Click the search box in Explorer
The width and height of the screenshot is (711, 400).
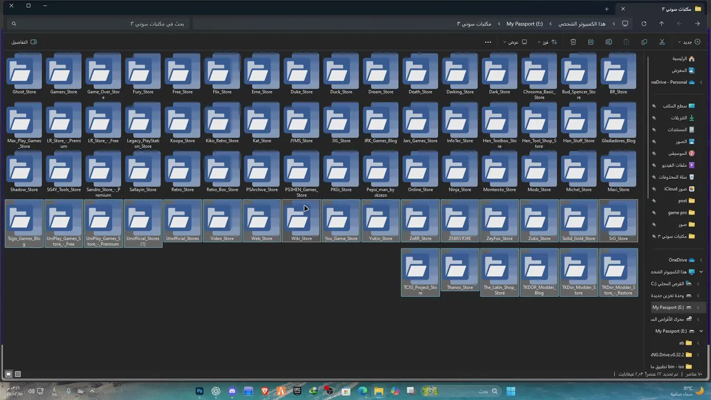(99, 24)
